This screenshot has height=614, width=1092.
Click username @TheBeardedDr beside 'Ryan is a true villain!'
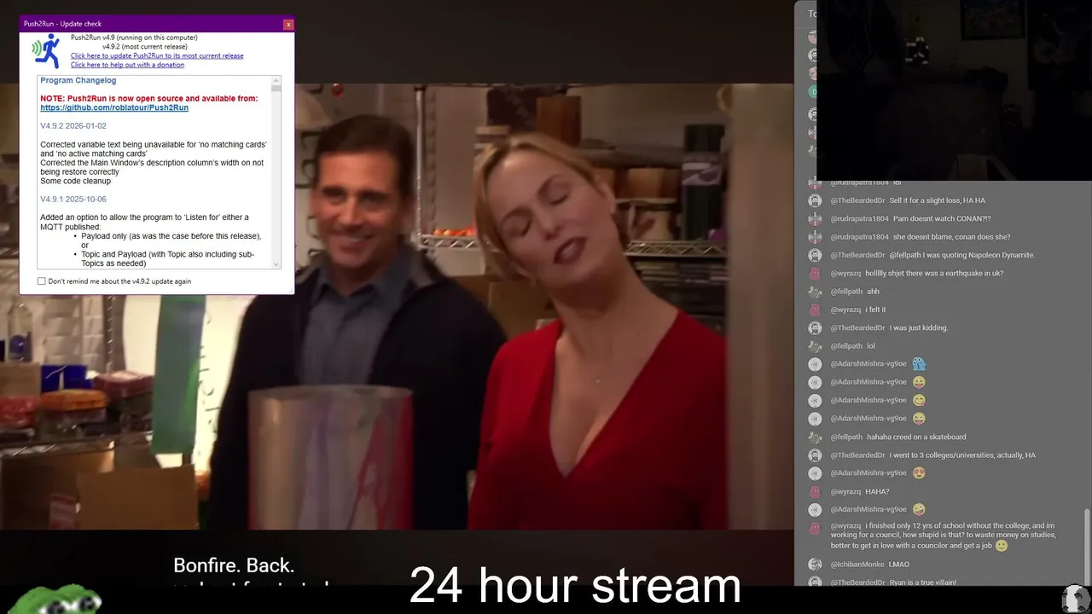(857, 582)
